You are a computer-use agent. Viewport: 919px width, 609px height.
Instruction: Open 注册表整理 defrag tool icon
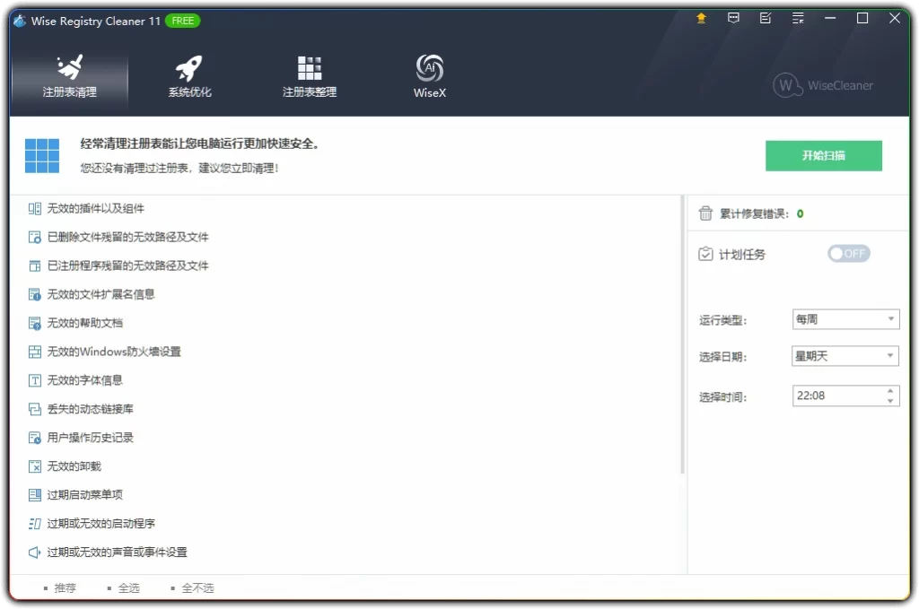click(309, 76)
